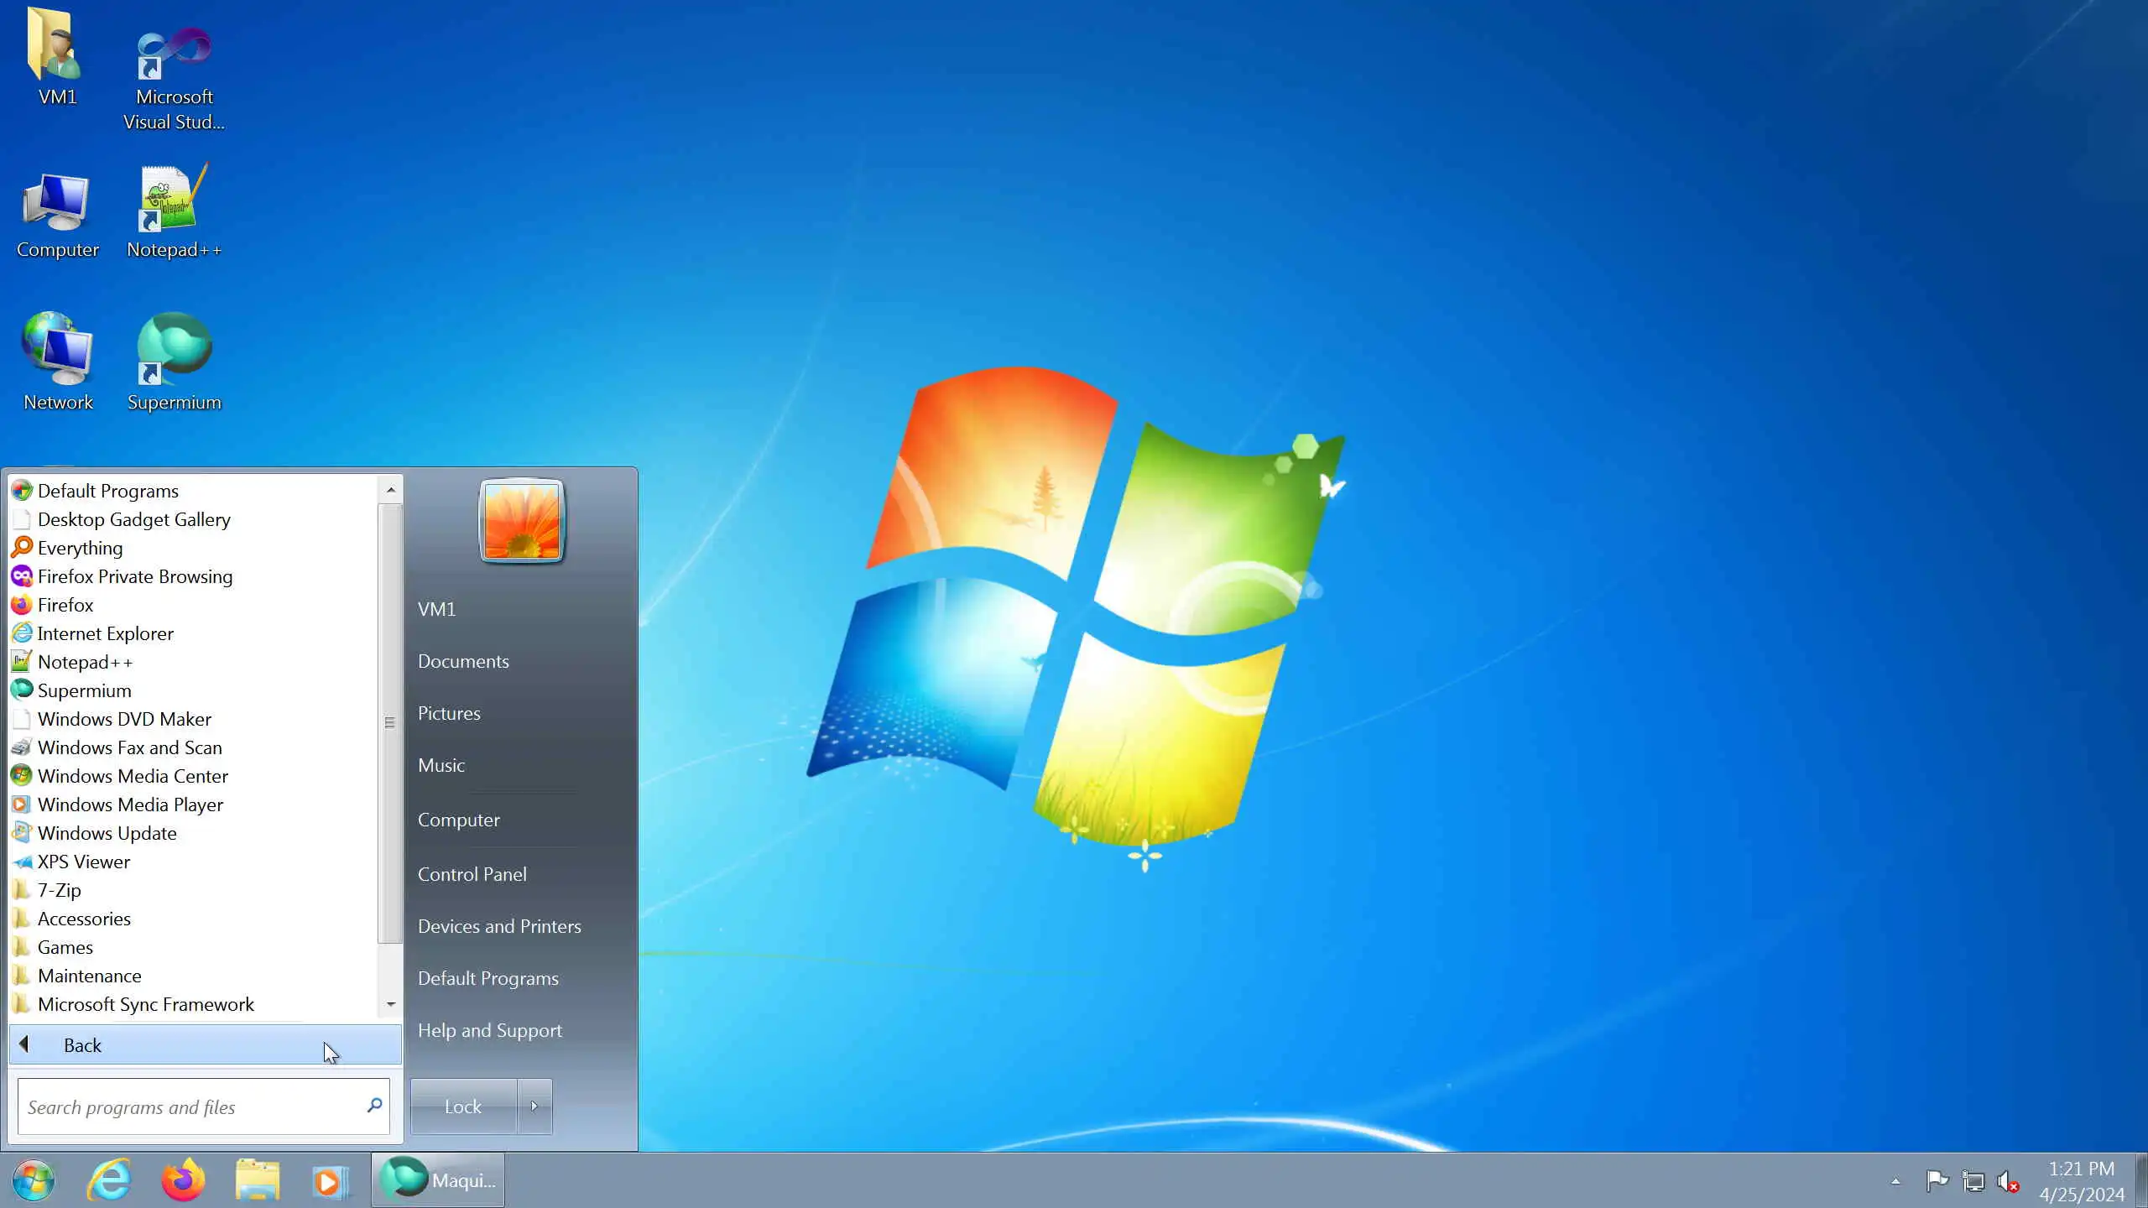The width and height of the screenshot is (2148, 1208).
Task: Click the programs list scrollbar down arrow
Action: click(390, 1004)
